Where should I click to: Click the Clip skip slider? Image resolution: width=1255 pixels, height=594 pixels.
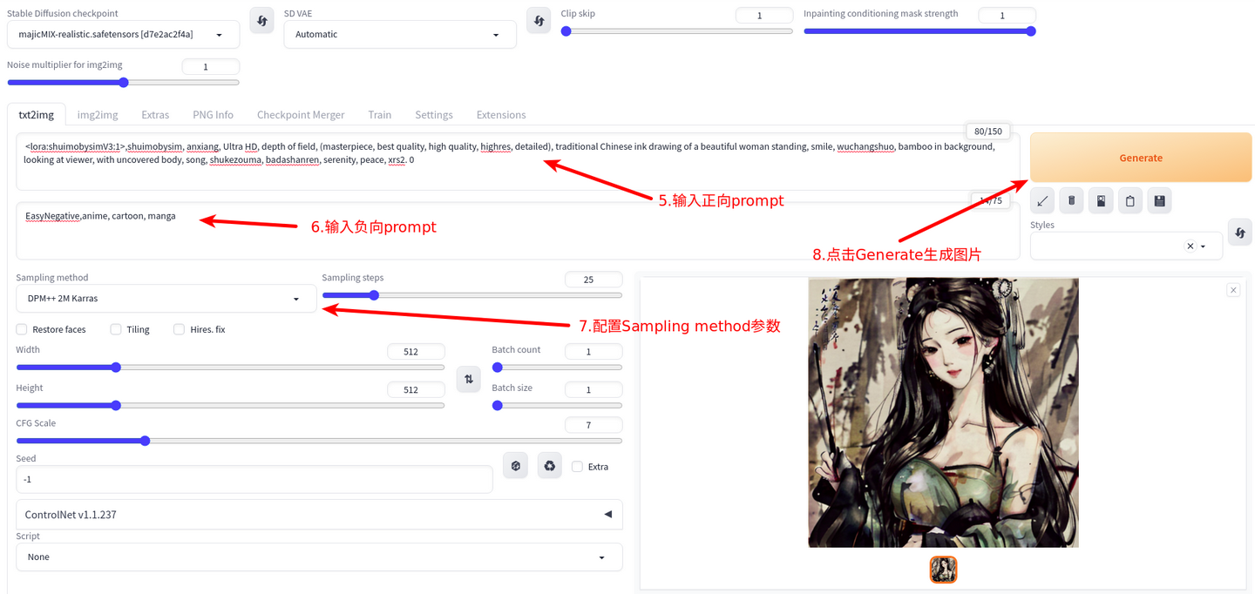pyautogui.click(x=677, y=31)
